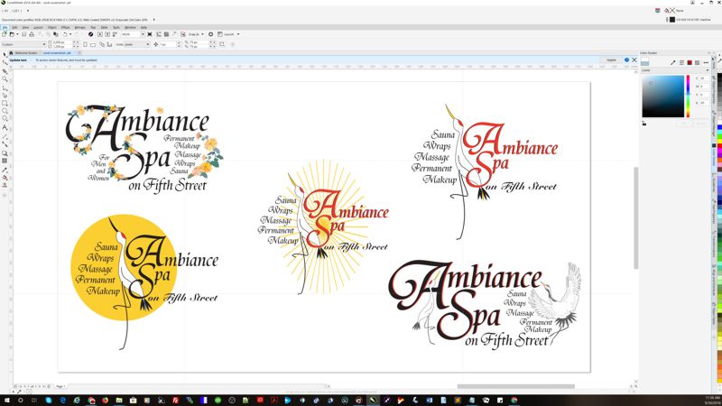This screenshot has width=722, height=406.
Task: Show color sliders in color docker
Action: pos(681,62)
